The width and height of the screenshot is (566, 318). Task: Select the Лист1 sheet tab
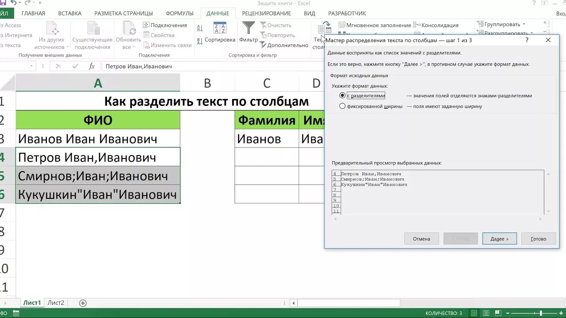(x=32, y=303)
